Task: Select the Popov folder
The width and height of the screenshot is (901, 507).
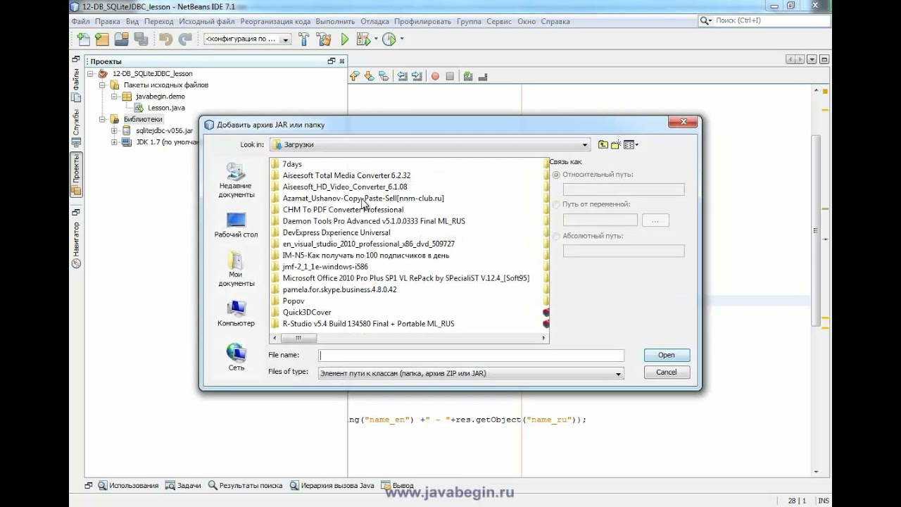Action: click(294, 301)
